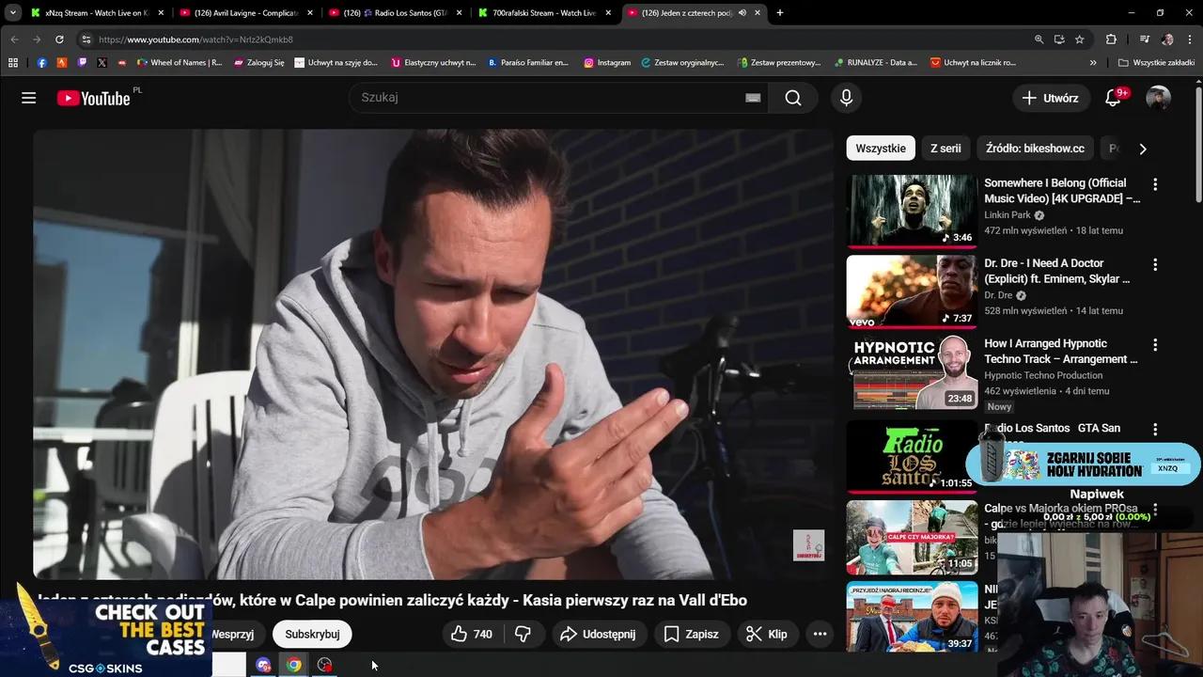Expand more filter chips with the right chevron
The image size is (1203, 677).
pyautogui.click(x=1143, y=148)
